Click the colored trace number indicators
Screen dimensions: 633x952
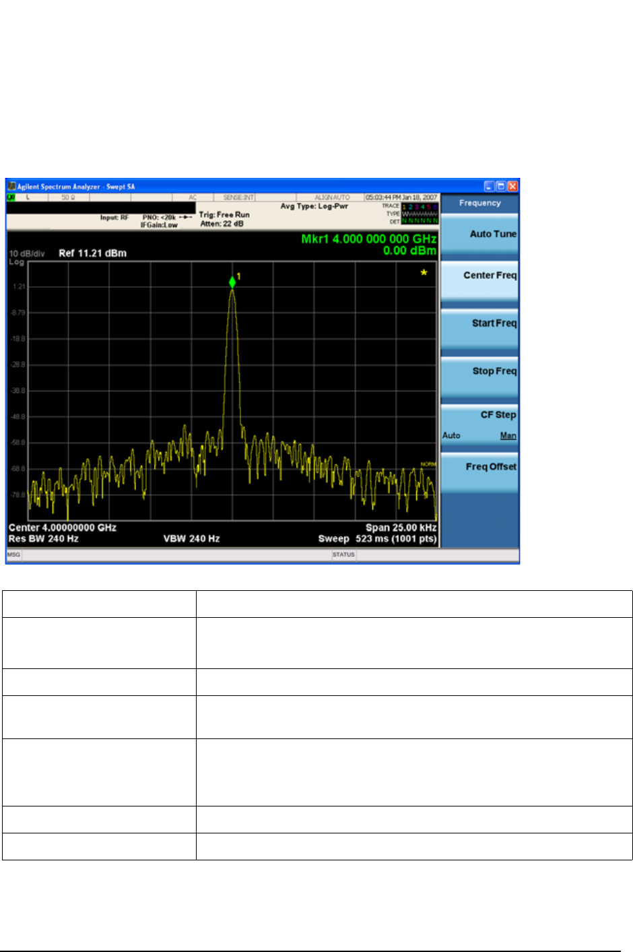coord(420,206)
